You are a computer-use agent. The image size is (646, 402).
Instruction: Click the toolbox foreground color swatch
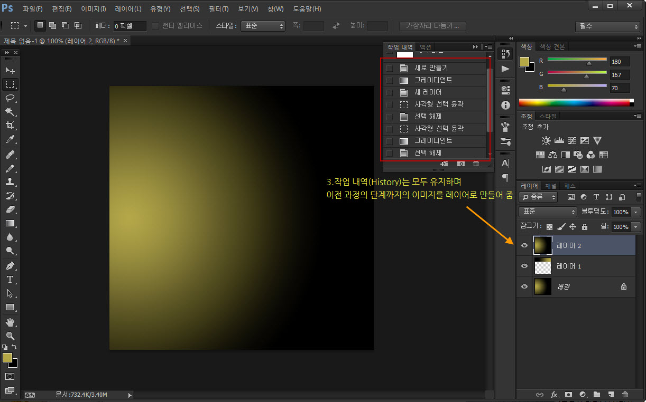tap(7, 358)
